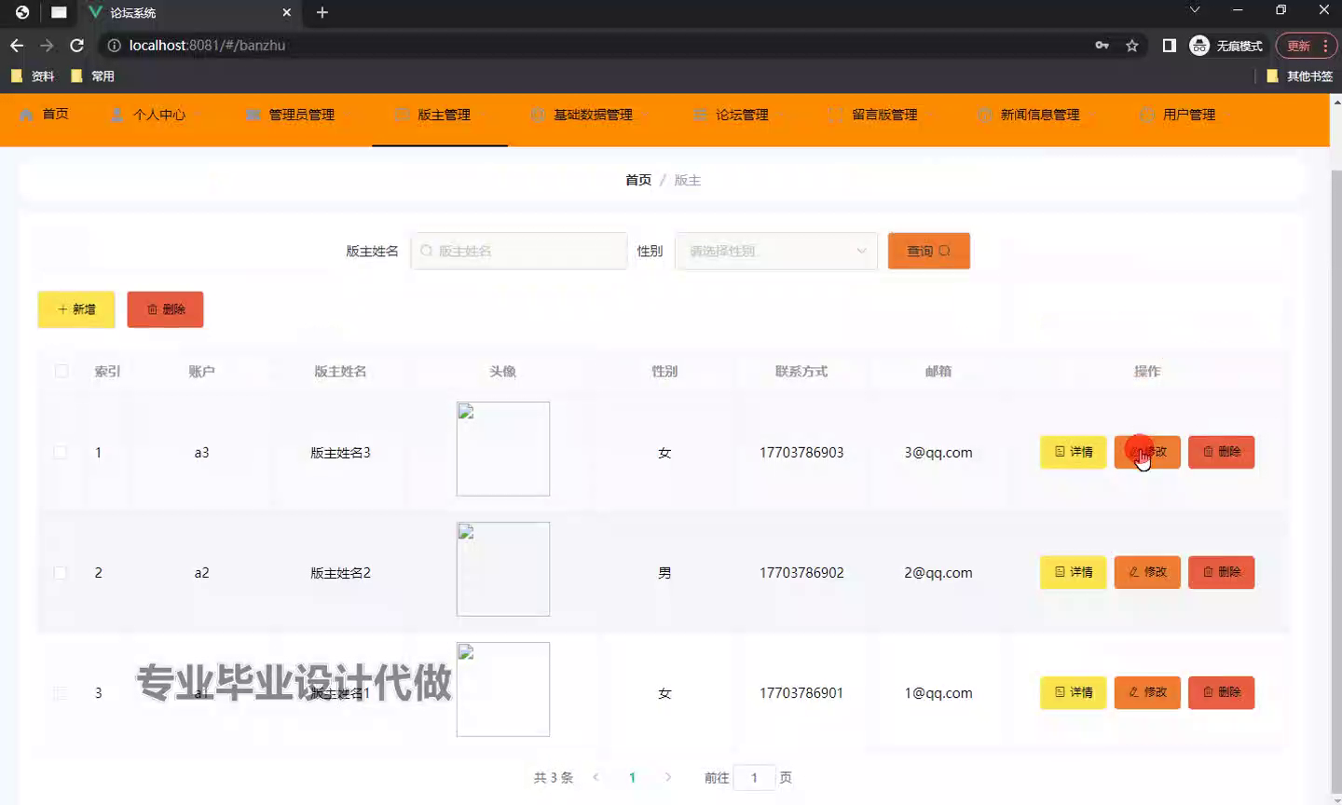The width and height of the screenshot is (1342, 805).
Task: Click the phone number 17703786902
Action: click(801, 572)
